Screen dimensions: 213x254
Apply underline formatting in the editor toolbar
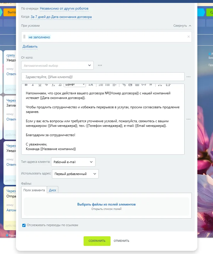tap(40, 85)
